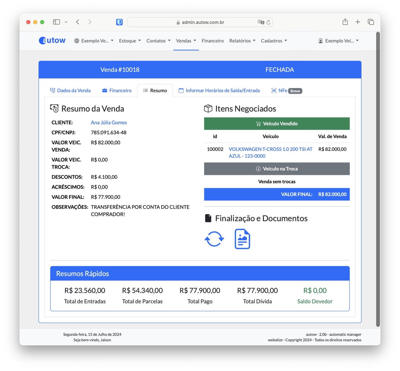
Task: Reload the page with the refresh icon
Action: coord(269,22)
